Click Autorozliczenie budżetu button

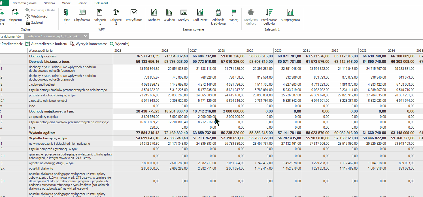(46, 44)
